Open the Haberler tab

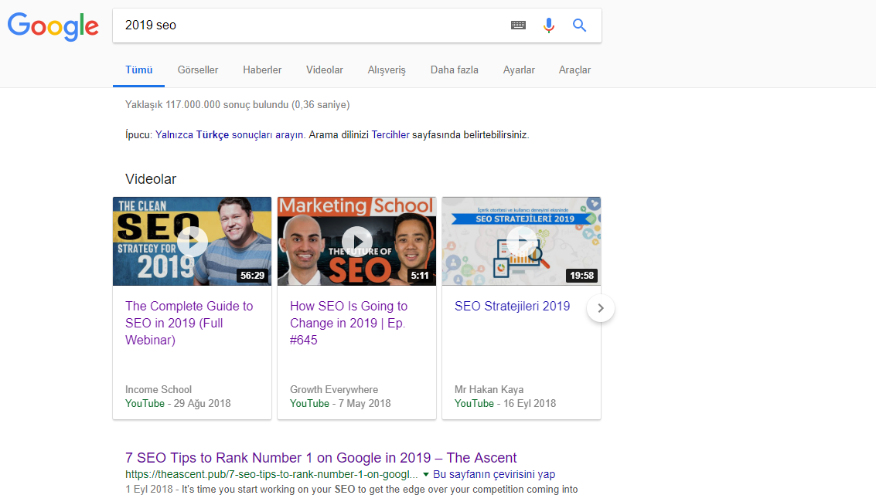click(262, 70)
